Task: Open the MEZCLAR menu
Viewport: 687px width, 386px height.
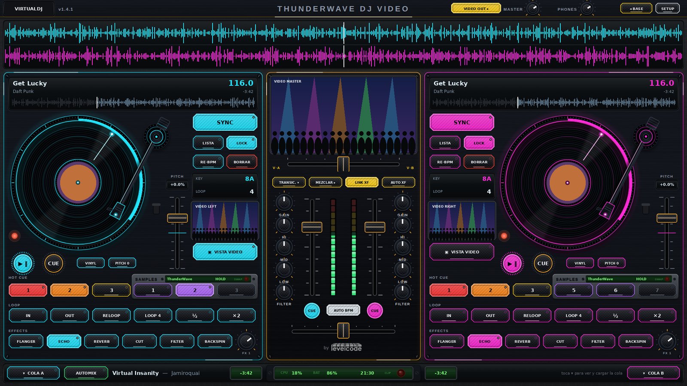Action: [325, 182]
